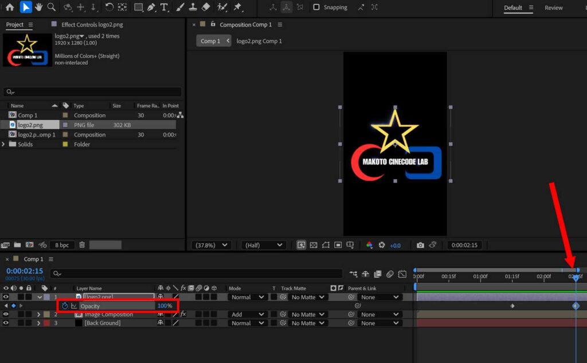Image resolution: width=587 pixels, height=363 pixels.
Task: Click the Interpret Footage icon in Project panel
Action: 5,245
